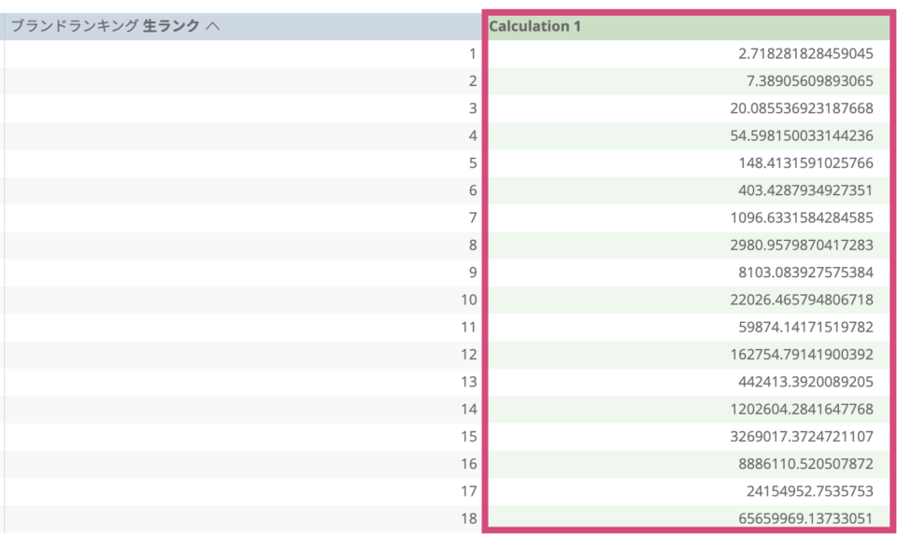Select value 20.085536923187668
The width and height of the screenshot is (897, 534).
click(x=802, y=108)
